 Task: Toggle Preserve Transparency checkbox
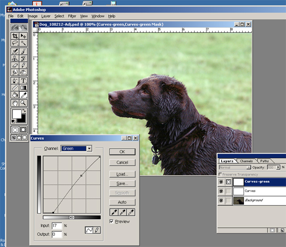(220, 174)
